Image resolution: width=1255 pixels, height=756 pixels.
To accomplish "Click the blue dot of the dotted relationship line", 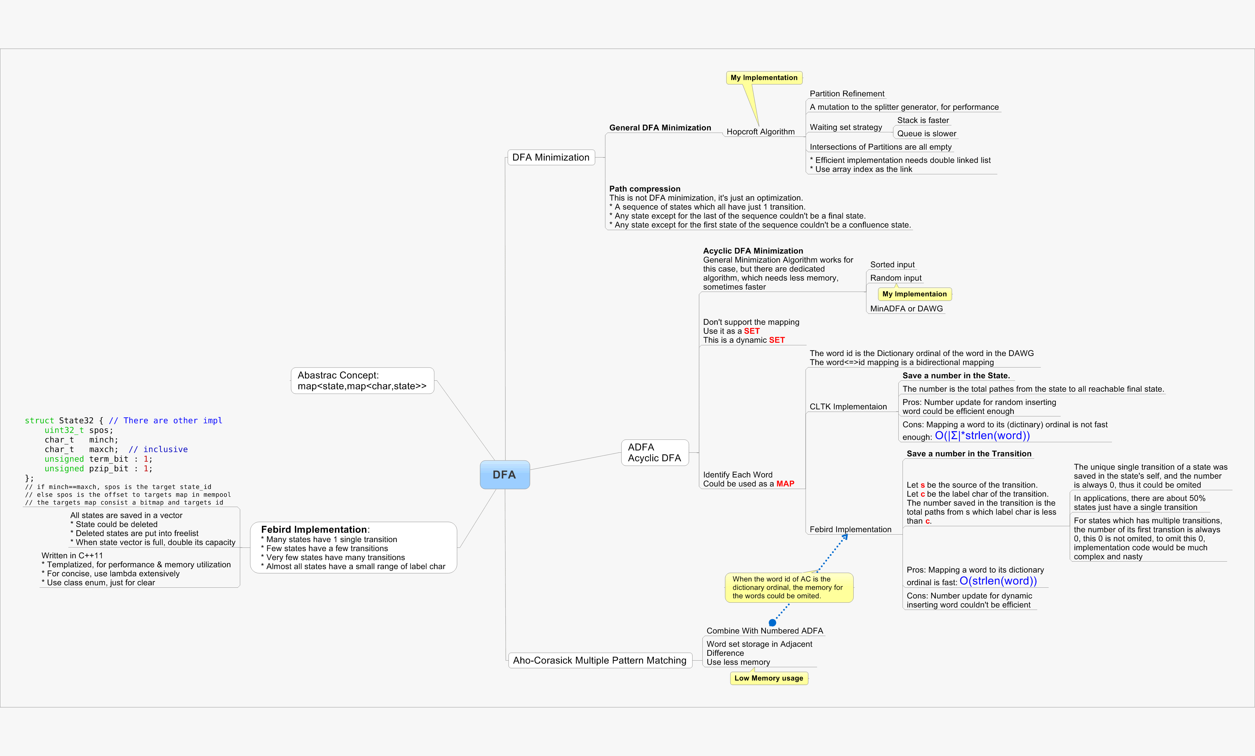I will [772, 622].
